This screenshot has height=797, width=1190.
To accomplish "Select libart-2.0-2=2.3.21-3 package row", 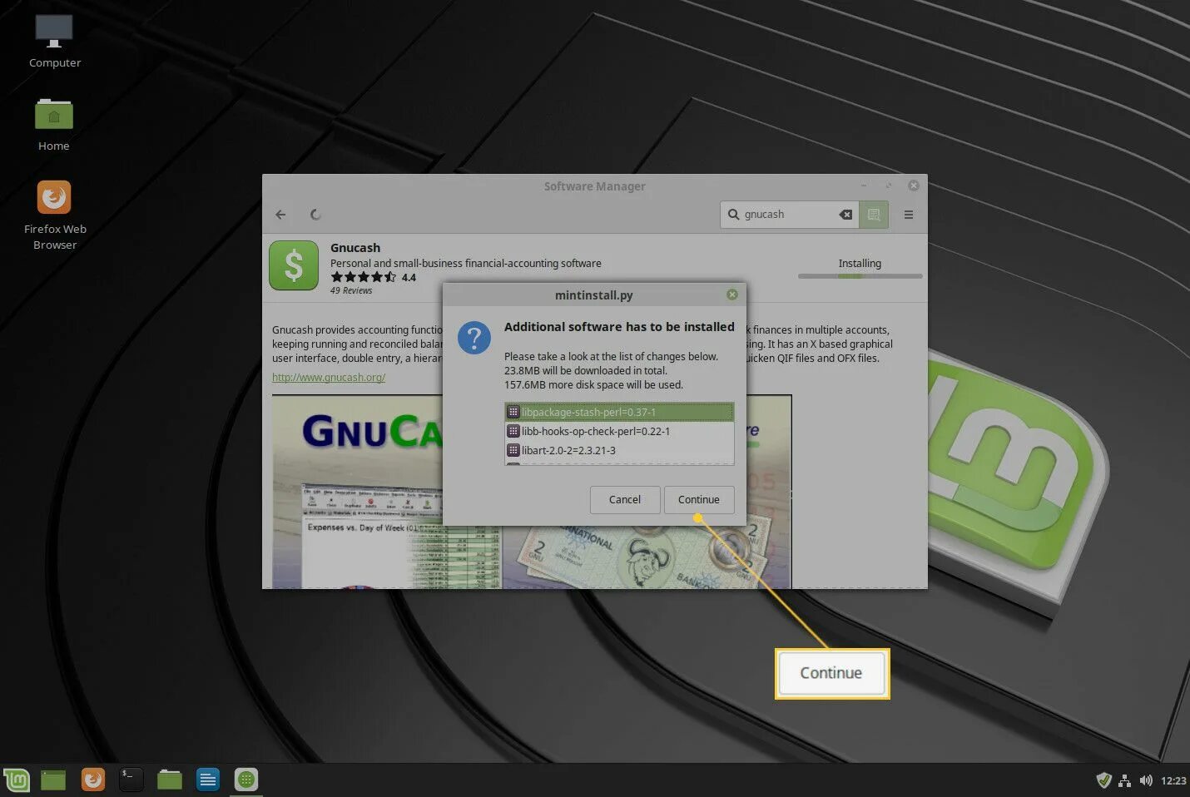I will 619,450.
